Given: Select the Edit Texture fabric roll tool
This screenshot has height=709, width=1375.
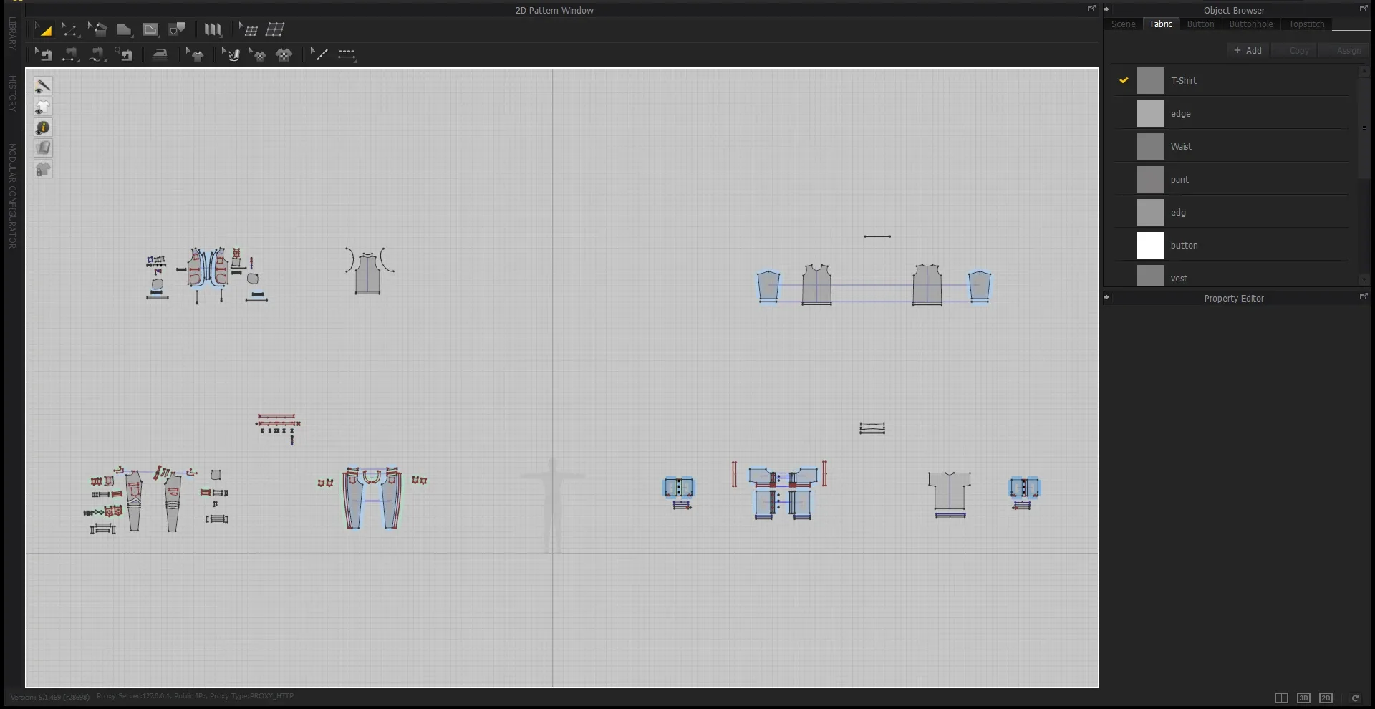Looking at the screenshot, I should coord(231,54).
